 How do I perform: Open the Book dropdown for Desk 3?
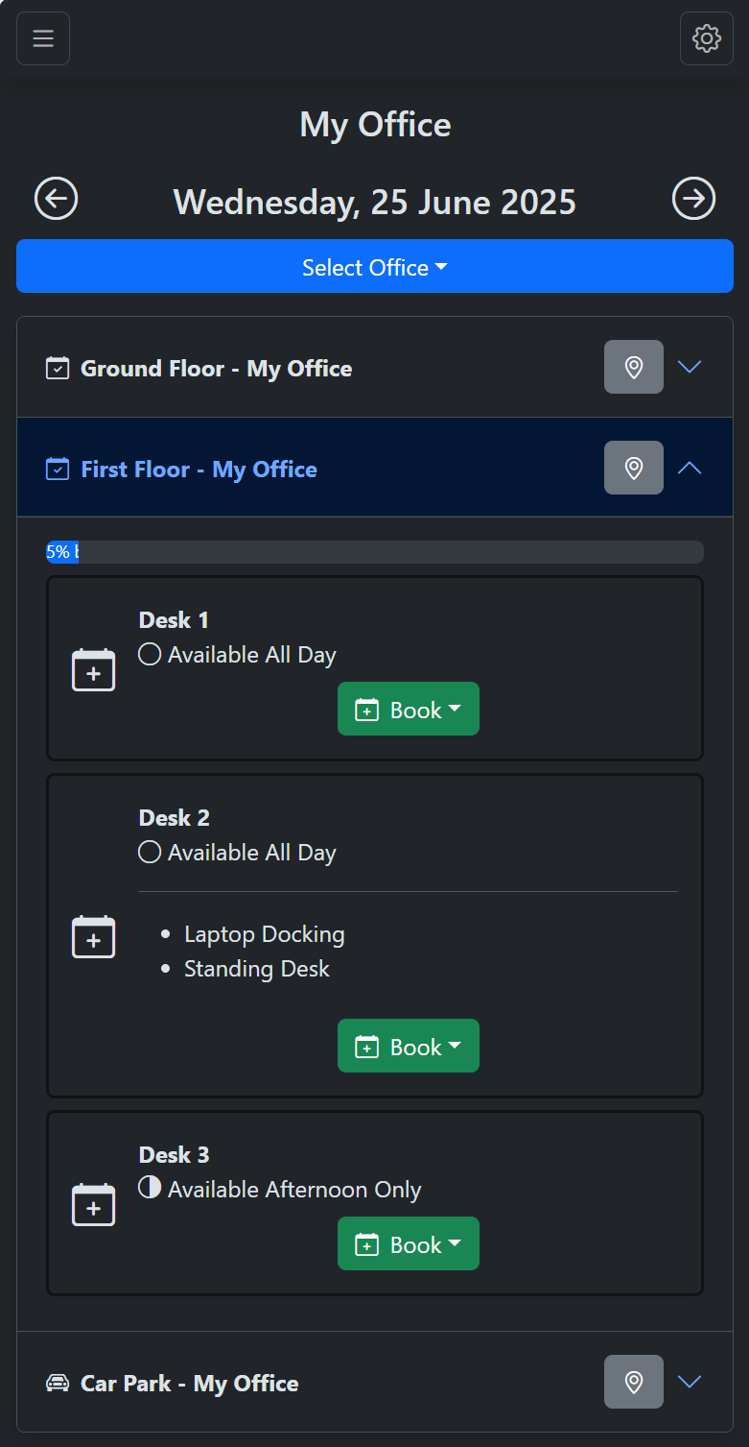click(x=408, y=1244)
